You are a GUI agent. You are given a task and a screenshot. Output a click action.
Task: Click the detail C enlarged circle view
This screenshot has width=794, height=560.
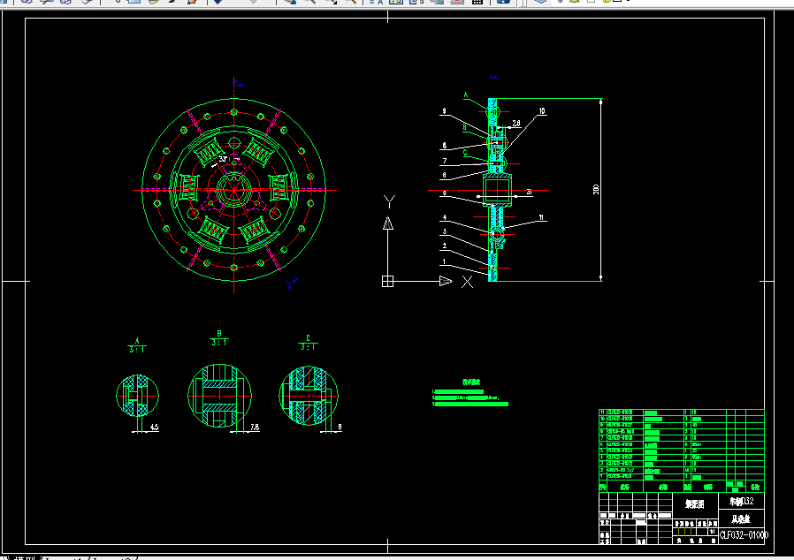(x=309, y=396)
